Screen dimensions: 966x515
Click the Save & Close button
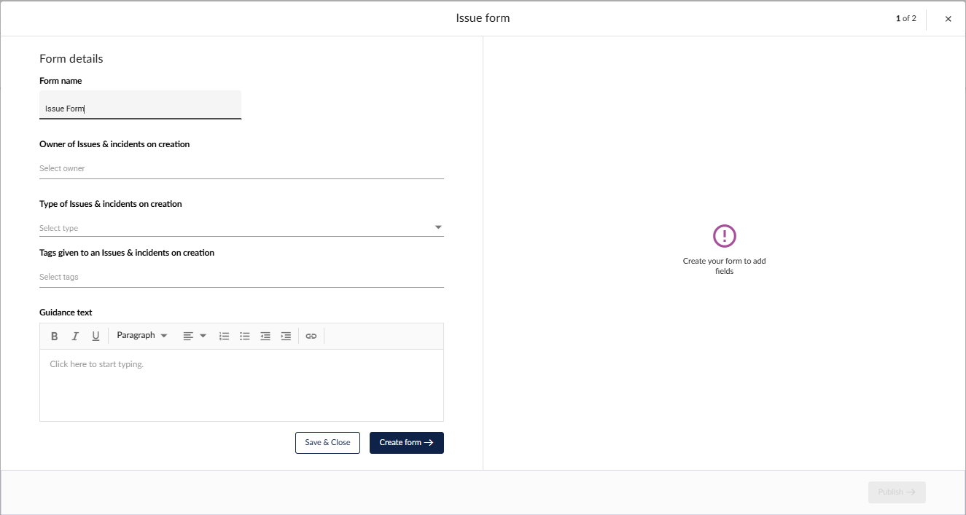pyautogui.click(x=327, y=443)
